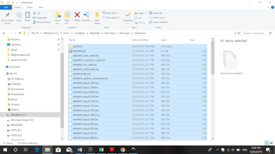Switch to the Share ribbon tab
The image size is (275, 154).
click(30, 7)
